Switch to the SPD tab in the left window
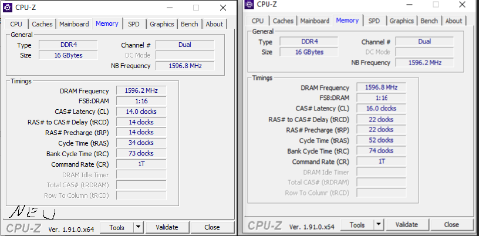The height and width of the screenshot is (236, 479). [133, 24]
